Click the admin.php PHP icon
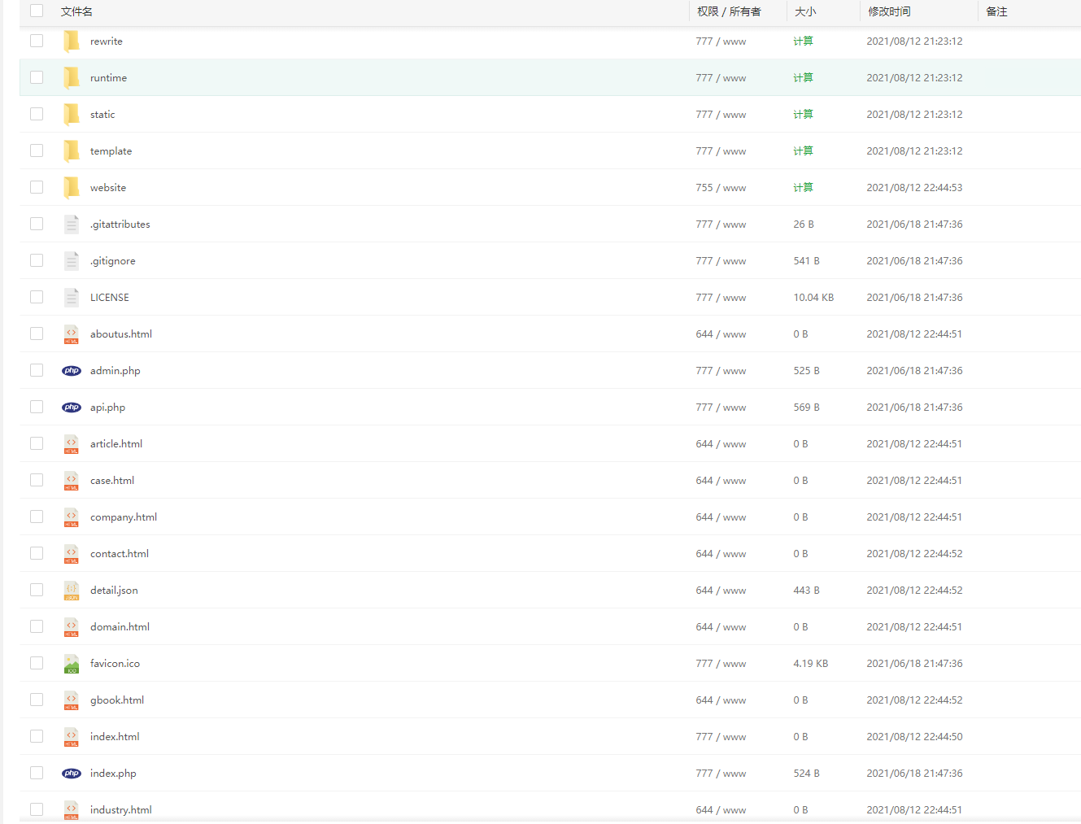 (72, 370)
